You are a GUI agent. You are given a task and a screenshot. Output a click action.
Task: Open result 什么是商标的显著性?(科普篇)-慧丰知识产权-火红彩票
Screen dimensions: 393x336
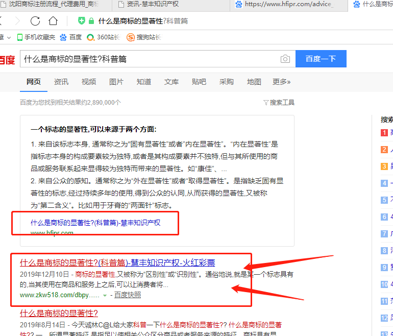117,262
